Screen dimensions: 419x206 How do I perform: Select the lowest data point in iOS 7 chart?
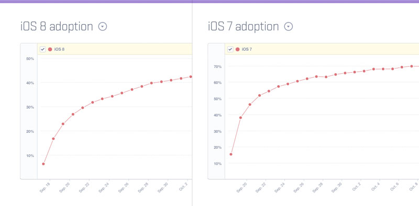point(231,154)
